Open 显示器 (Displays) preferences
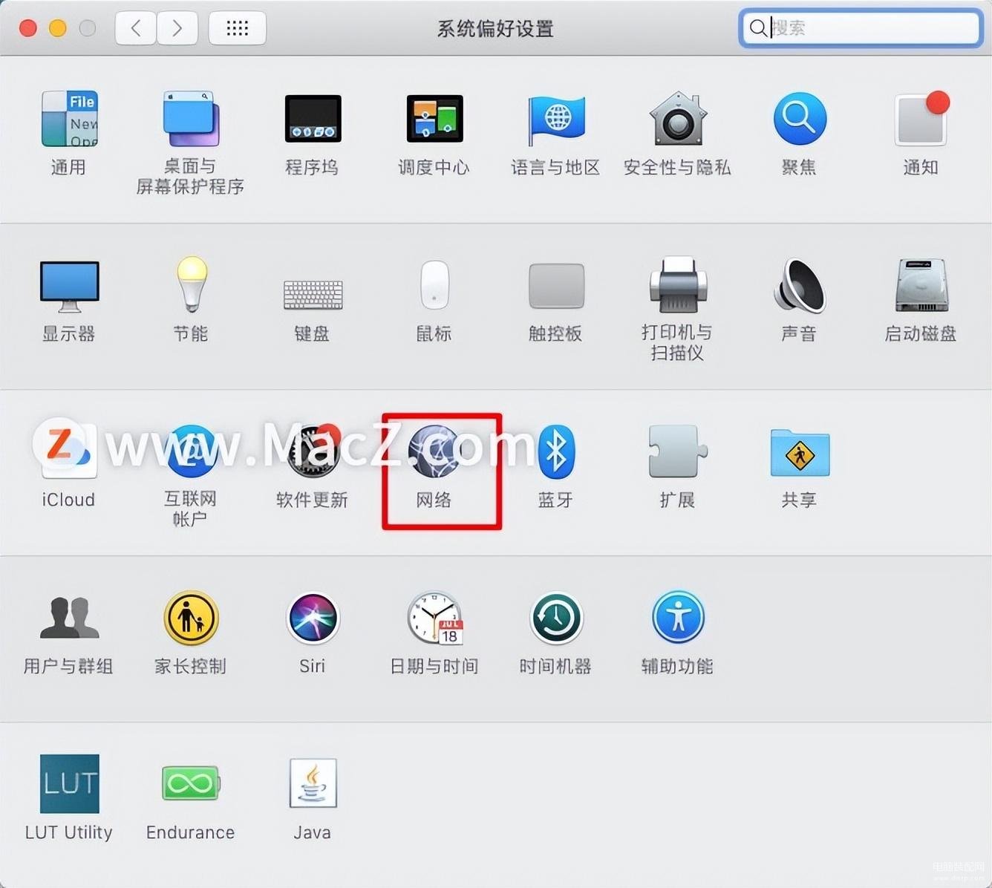The image size is (992, 888). [69, 286]
